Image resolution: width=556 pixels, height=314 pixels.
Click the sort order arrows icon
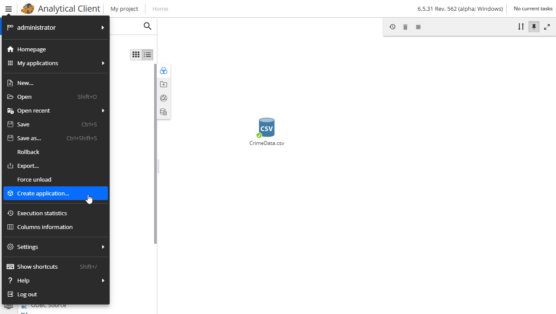[521, 27]
